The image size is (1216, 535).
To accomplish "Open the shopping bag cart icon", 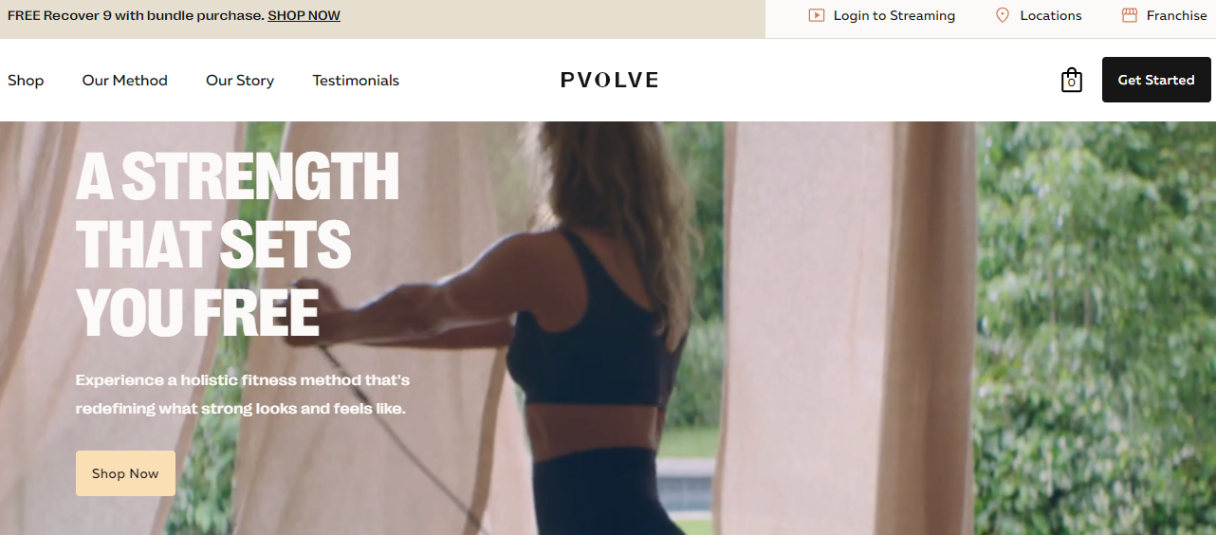I will 1071,81.
